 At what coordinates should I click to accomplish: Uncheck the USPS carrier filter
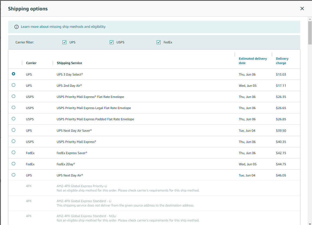(x=112, y=42)
